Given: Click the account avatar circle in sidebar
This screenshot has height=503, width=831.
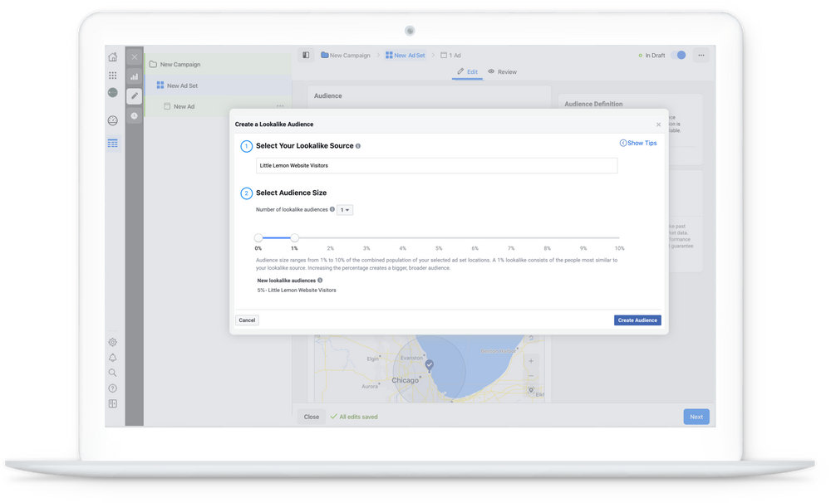Looking at the screenshot, I should [x=112, y=93].
